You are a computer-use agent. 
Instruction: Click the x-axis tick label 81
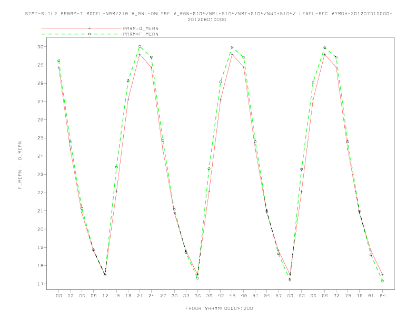371,296
